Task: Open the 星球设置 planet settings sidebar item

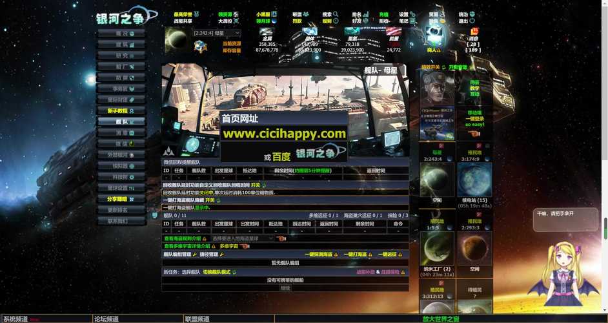Action: 121,188
